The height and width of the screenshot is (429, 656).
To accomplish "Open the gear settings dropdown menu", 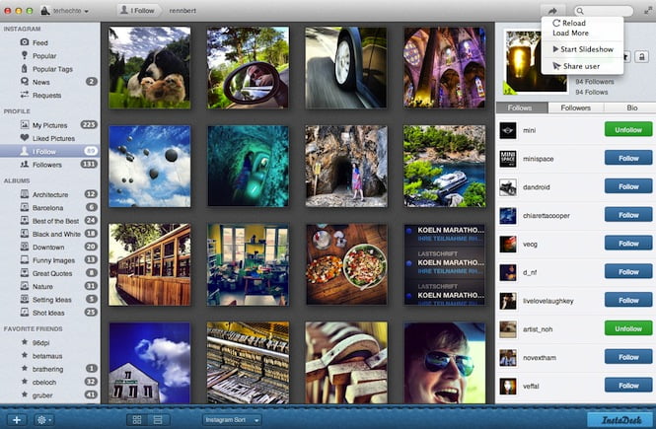I will click(45, 419).
